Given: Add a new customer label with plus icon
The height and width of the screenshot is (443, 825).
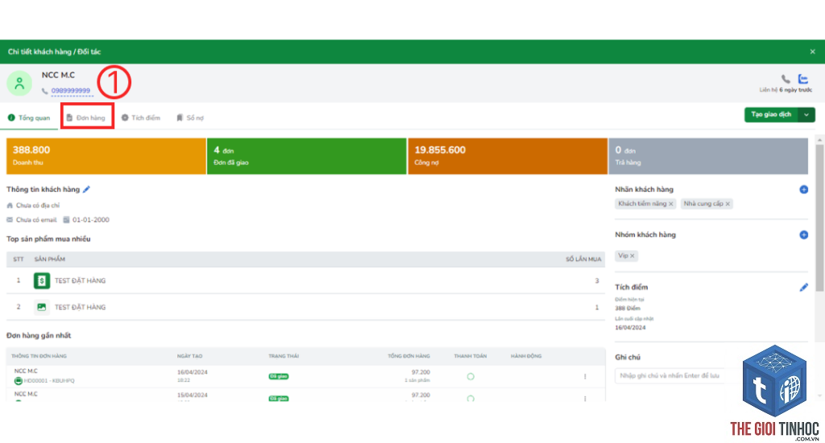Looking at the screenshot, I should (803, 189).
